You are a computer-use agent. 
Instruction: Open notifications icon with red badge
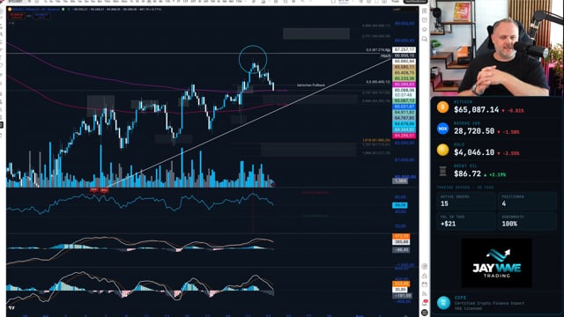tap(425, 303)
